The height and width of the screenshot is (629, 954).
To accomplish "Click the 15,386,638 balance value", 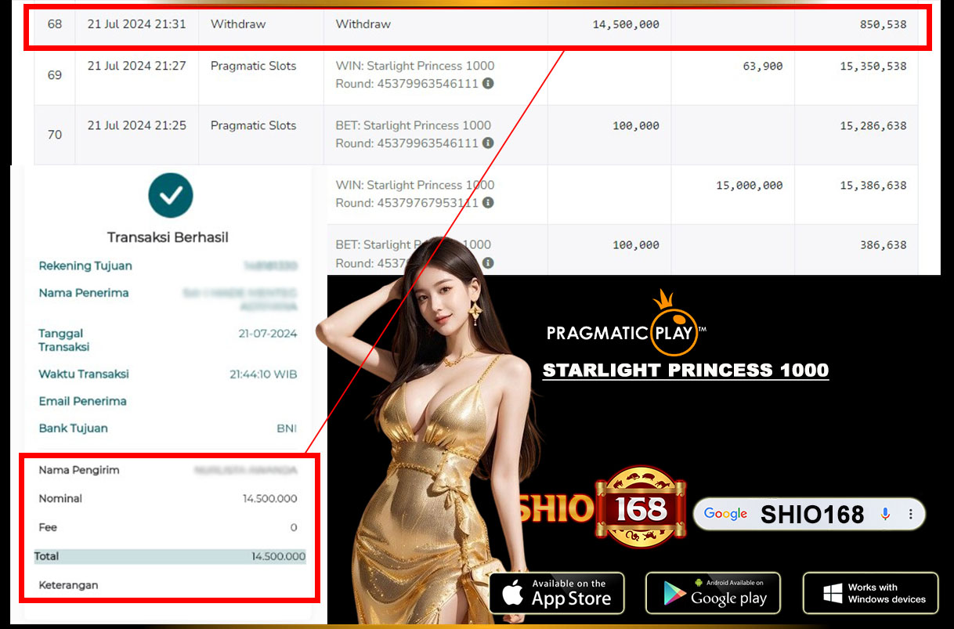I will tap(873, 186).
